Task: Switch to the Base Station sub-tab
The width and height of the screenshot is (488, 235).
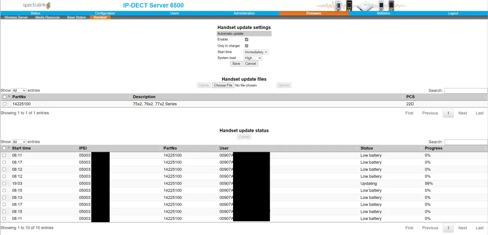Action: 77,18
